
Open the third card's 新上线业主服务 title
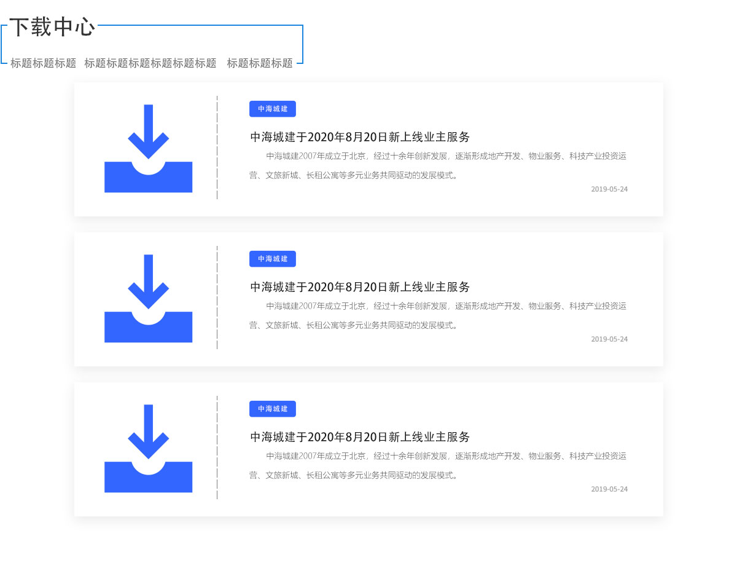[360, 436]
